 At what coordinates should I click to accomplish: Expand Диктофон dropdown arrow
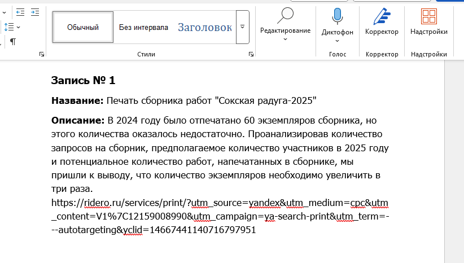338,41
